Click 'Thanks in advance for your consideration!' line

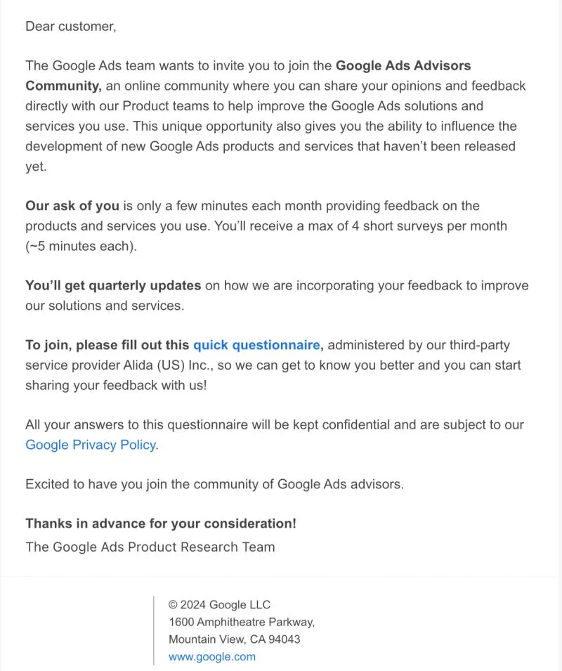pyautogui.click(x=161, y=523)
